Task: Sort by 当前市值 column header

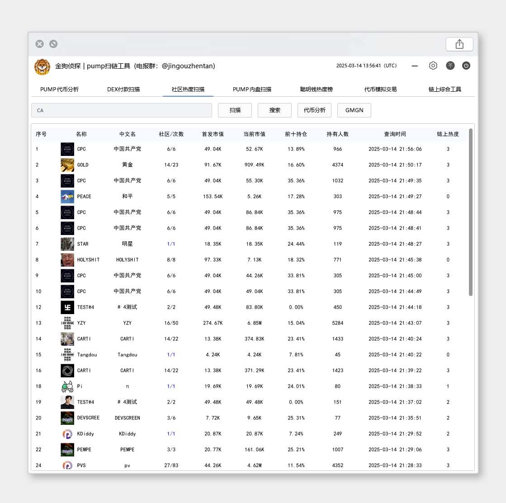Action: 254,134
